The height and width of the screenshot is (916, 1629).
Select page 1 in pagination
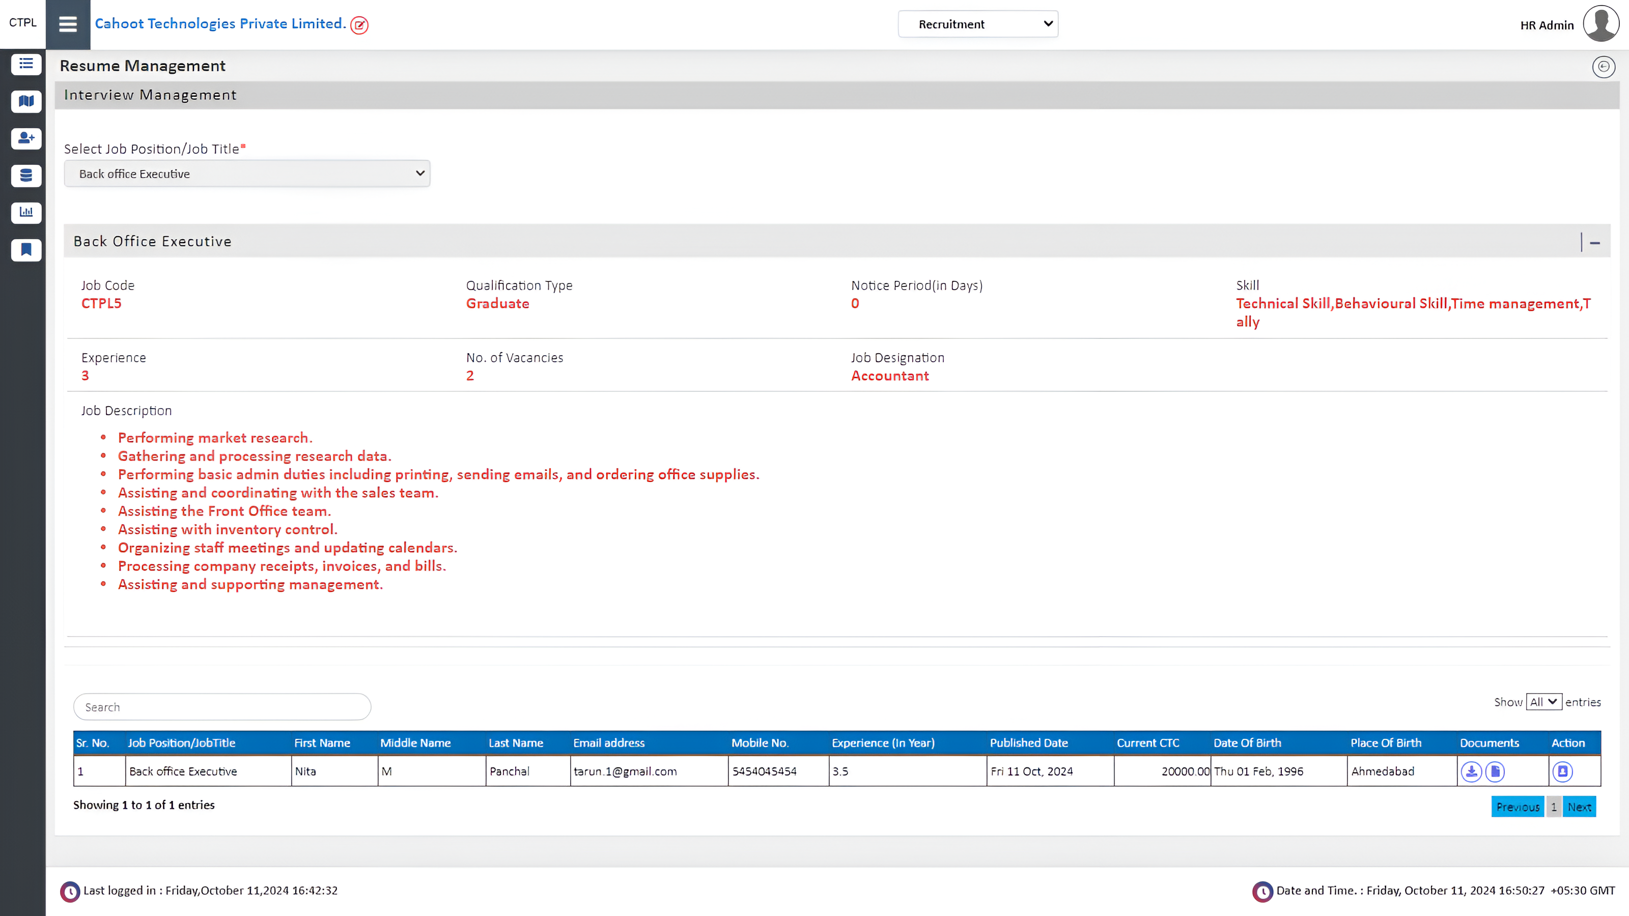[x=1554, y=807]
